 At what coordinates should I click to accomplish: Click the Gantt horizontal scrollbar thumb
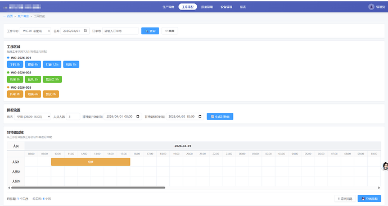tap(88, 187)
